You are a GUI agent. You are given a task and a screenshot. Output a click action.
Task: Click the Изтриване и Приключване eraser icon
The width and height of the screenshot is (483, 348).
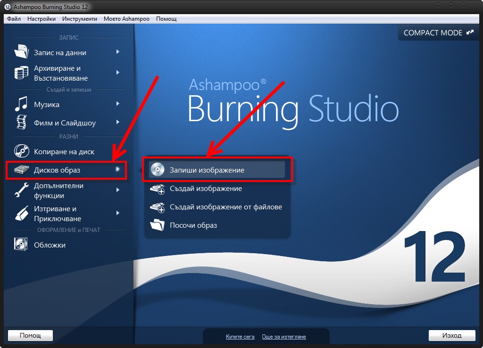click(x=22, y=213)
